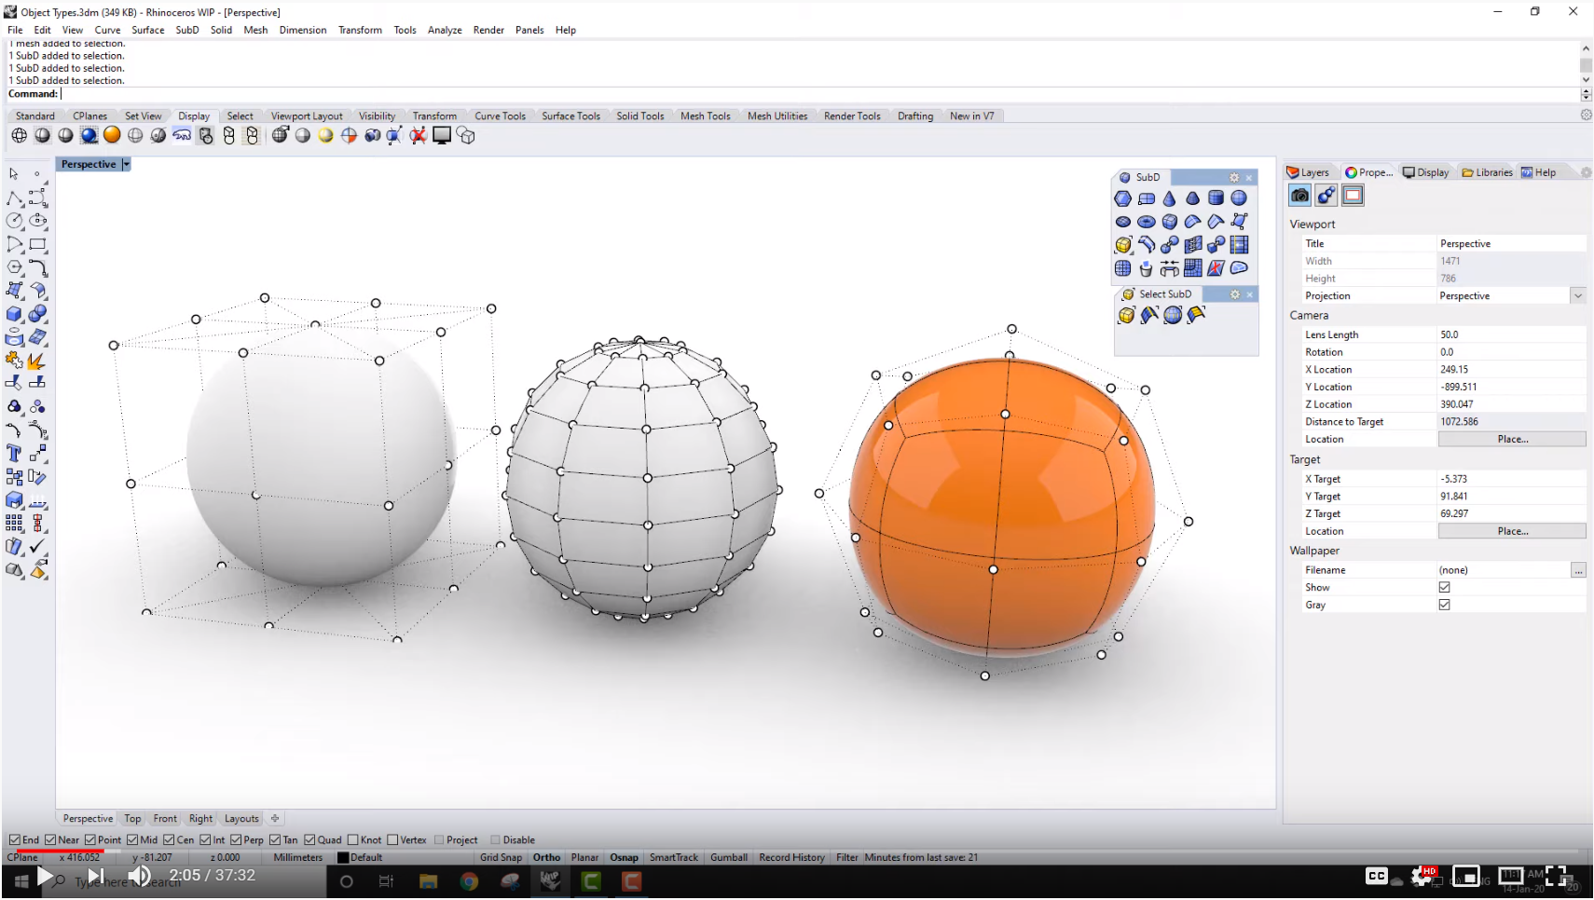Uncheck the Mid osnap checkbox
Viewport: 1594px width, 900px height.
click(132, 839)
